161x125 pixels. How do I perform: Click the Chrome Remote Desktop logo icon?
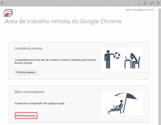8,13
